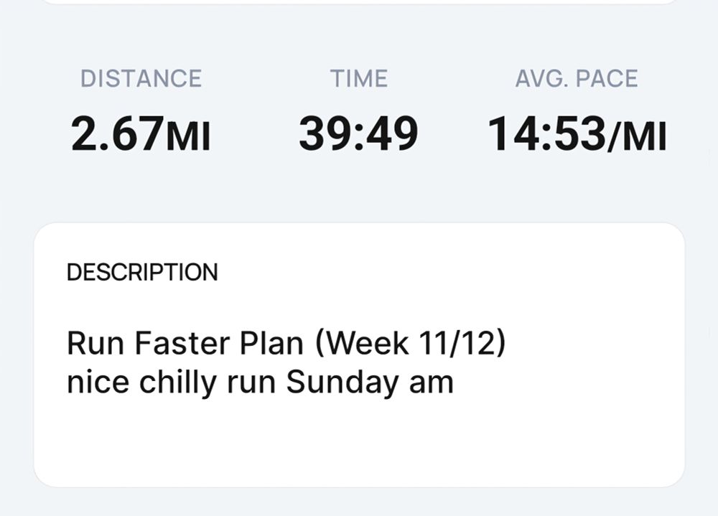Screen dimensions: 718x516
Task: Tap the 'nice chilly run' text
Action: (172, 383)
